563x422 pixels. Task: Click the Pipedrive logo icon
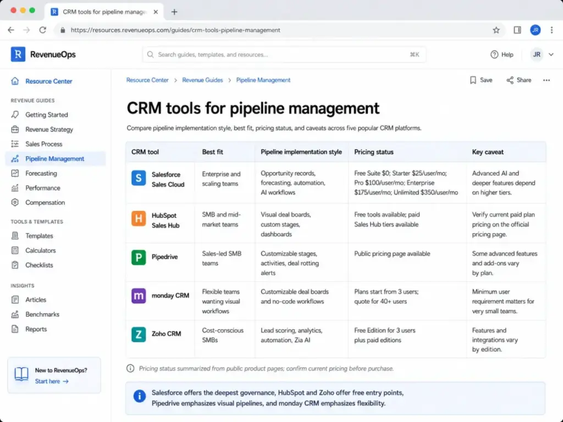pos(139,257)
